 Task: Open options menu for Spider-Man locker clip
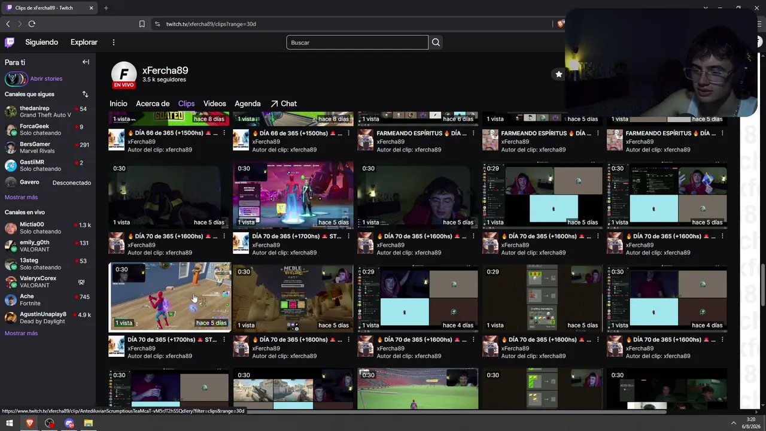click(349, 236)
